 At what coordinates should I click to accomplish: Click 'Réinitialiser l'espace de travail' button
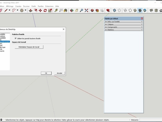tap(29, 47)
